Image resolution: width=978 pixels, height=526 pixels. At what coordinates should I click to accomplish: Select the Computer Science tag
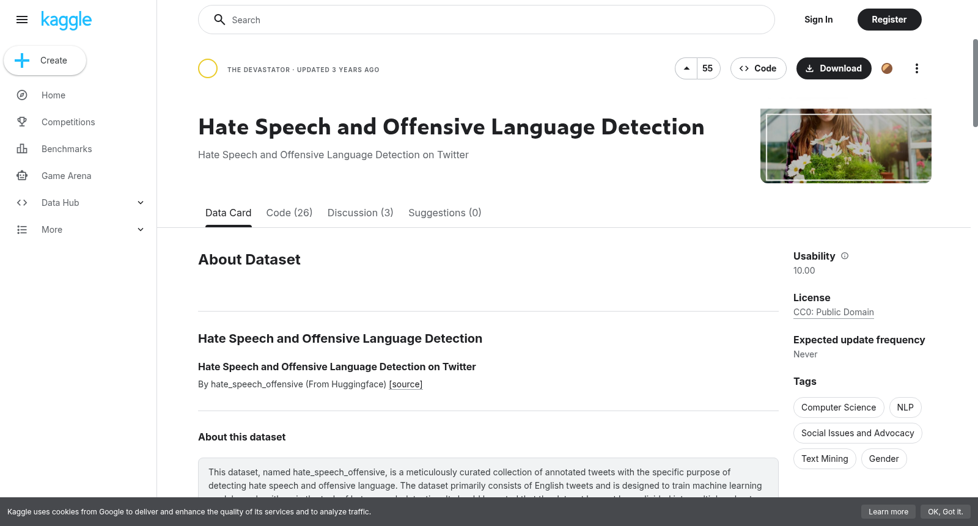[839, 407]
